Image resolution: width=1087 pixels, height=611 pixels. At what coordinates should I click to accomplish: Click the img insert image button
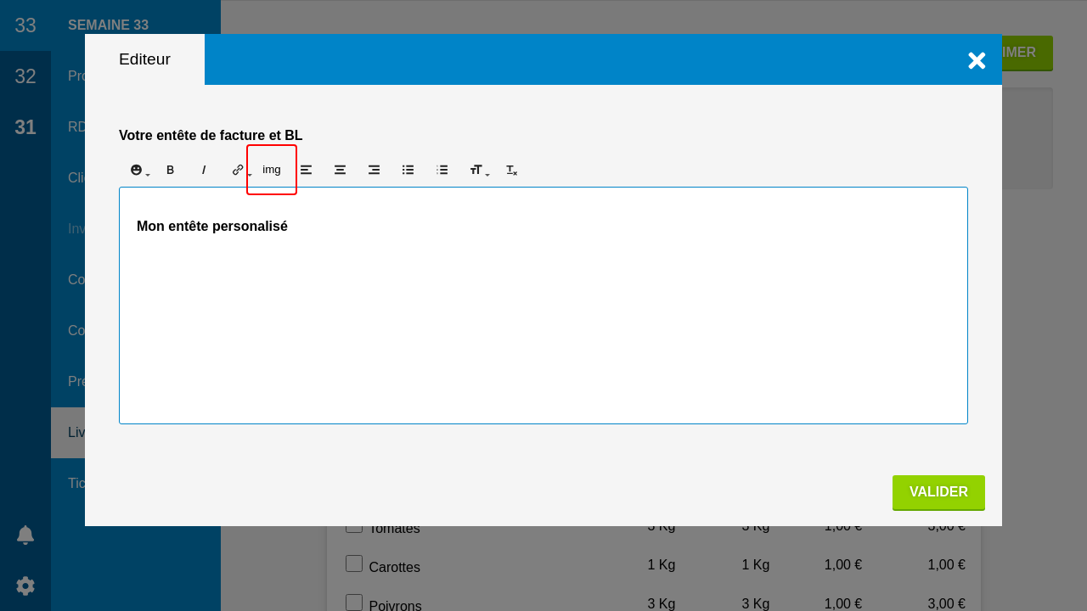[272, 170]
